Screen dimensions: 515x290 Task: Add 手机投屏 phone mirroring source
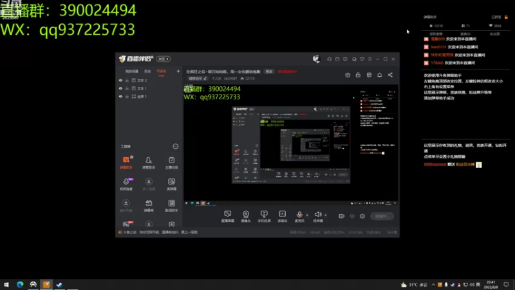(264, 217)
